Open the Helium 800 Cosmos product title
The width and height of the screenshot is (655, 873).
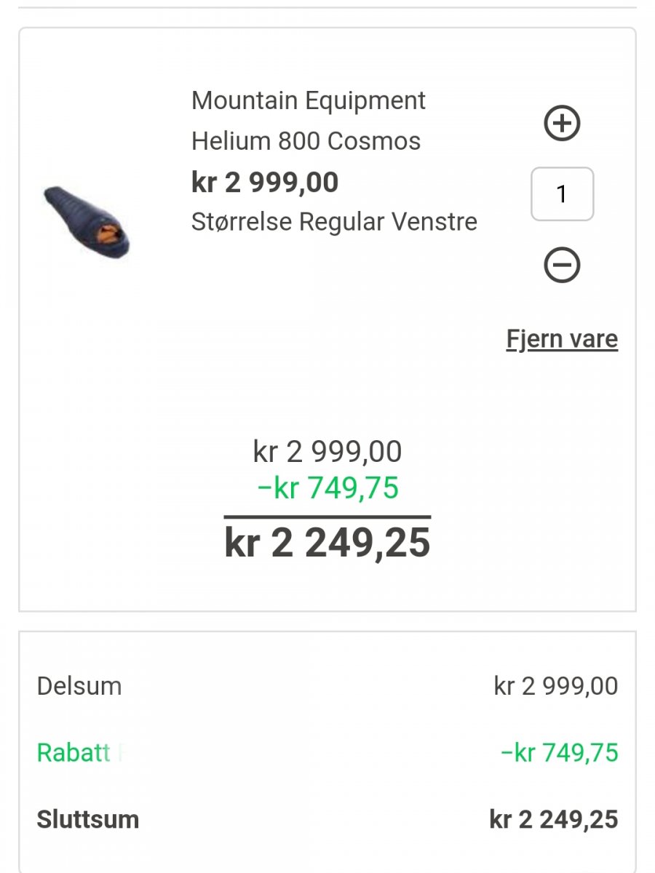click(306, 140)
